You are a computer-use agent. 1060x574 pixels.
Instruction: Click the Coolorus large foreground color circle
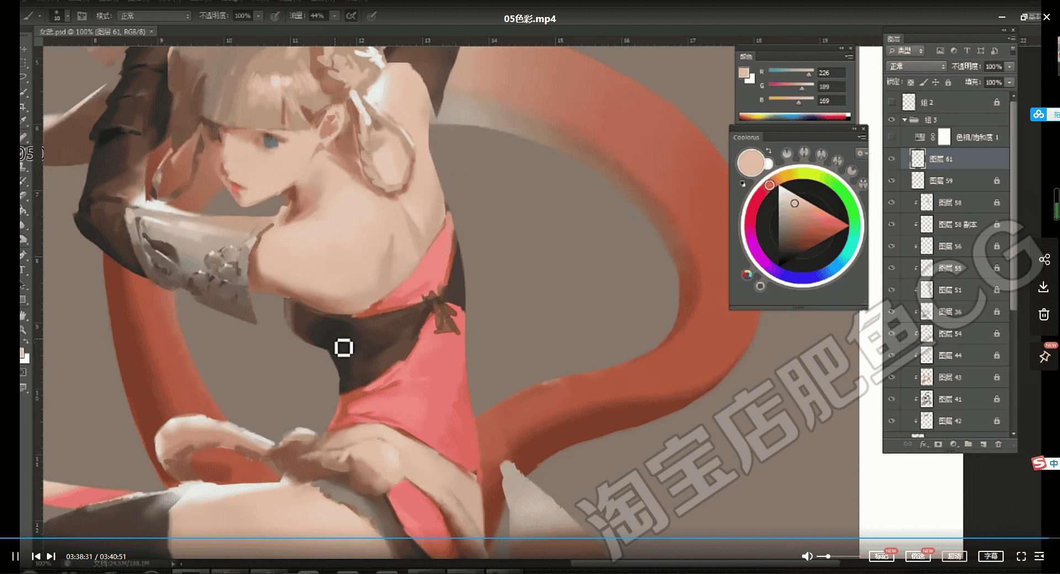751,163
